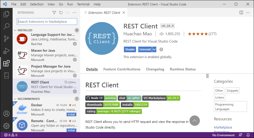Switch to Runtime Status tab

coord(183,69)
